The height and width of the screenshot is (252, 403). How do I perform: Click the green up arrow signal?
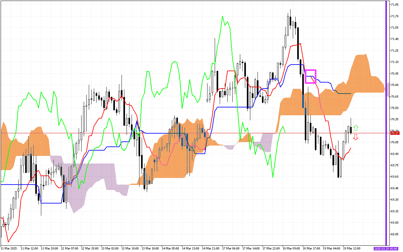356,128
